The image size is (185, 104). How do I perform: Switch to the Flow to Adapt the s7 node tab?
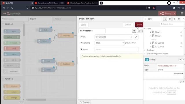pos(82,3)
